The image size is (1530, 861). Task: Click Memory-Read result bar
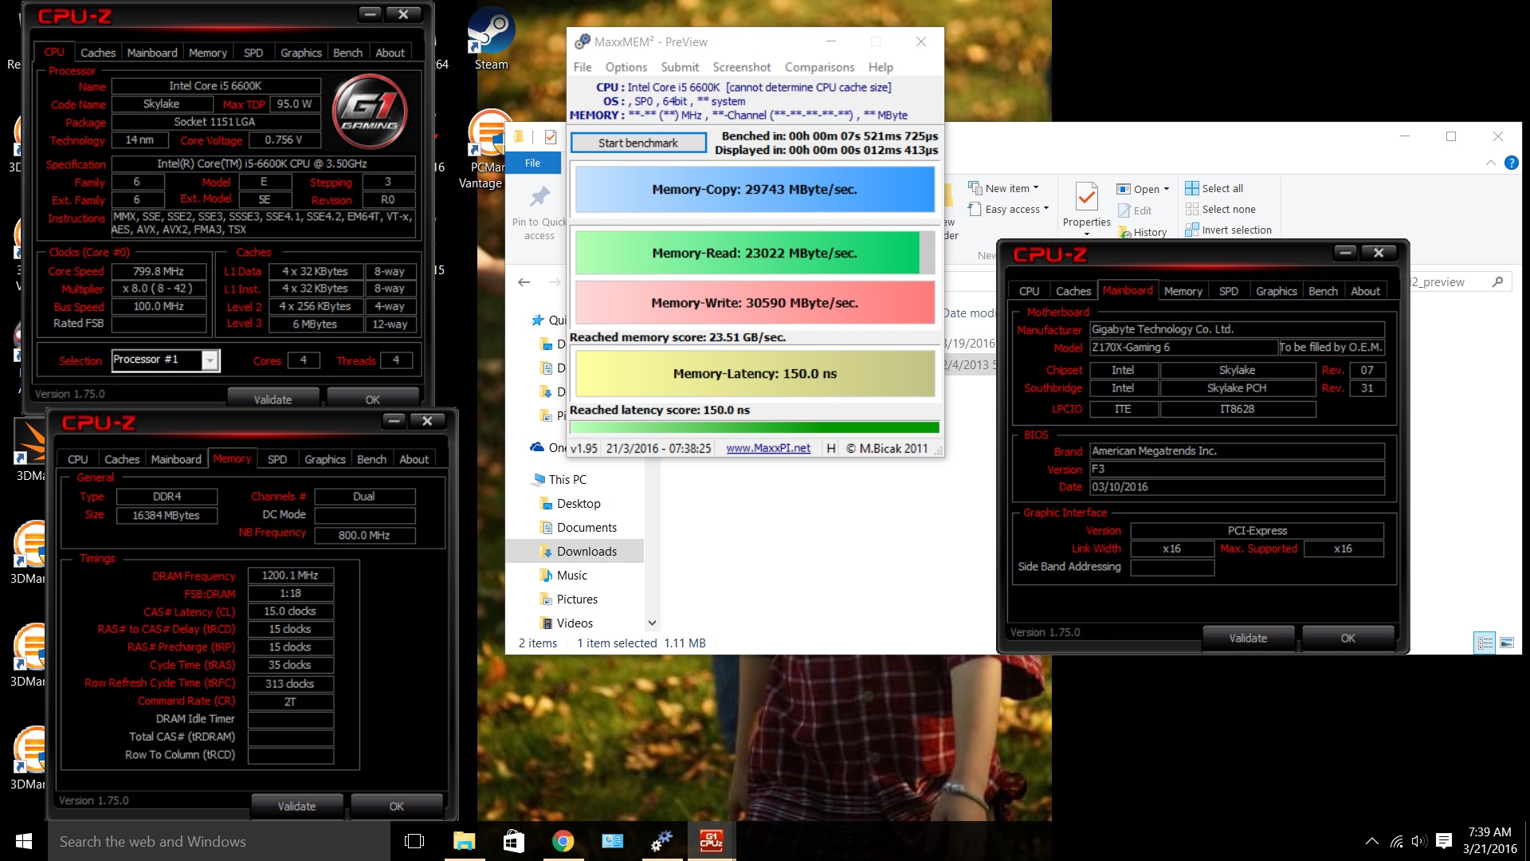pyautogui.click(x=755, y=253)
